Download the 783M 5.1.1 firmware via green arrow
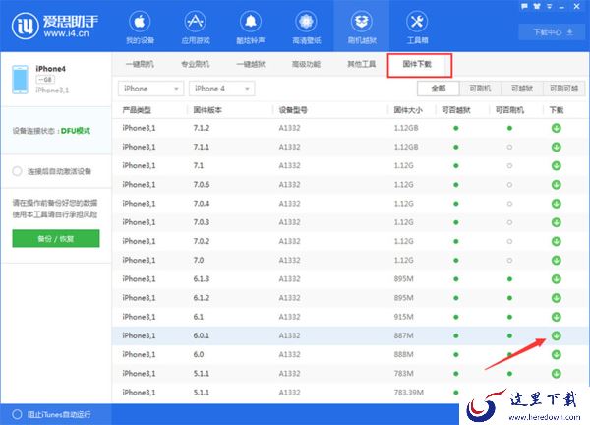The width and height of the screenshot is (590, 425). click(x=557, y=374)
